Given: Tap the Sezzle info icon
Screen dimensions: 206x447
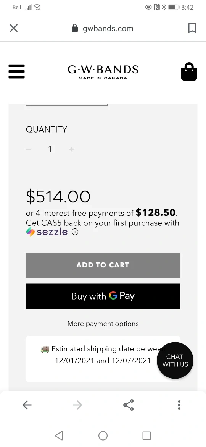Looking at the screenshot, I should tap(75, 232).
